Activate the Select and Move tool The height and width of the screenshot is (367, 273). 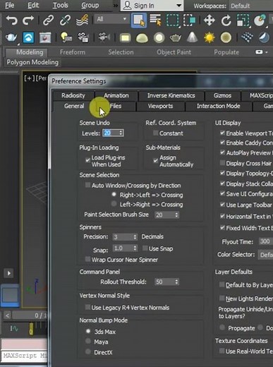pyautogui.click(x=210, y=20)
